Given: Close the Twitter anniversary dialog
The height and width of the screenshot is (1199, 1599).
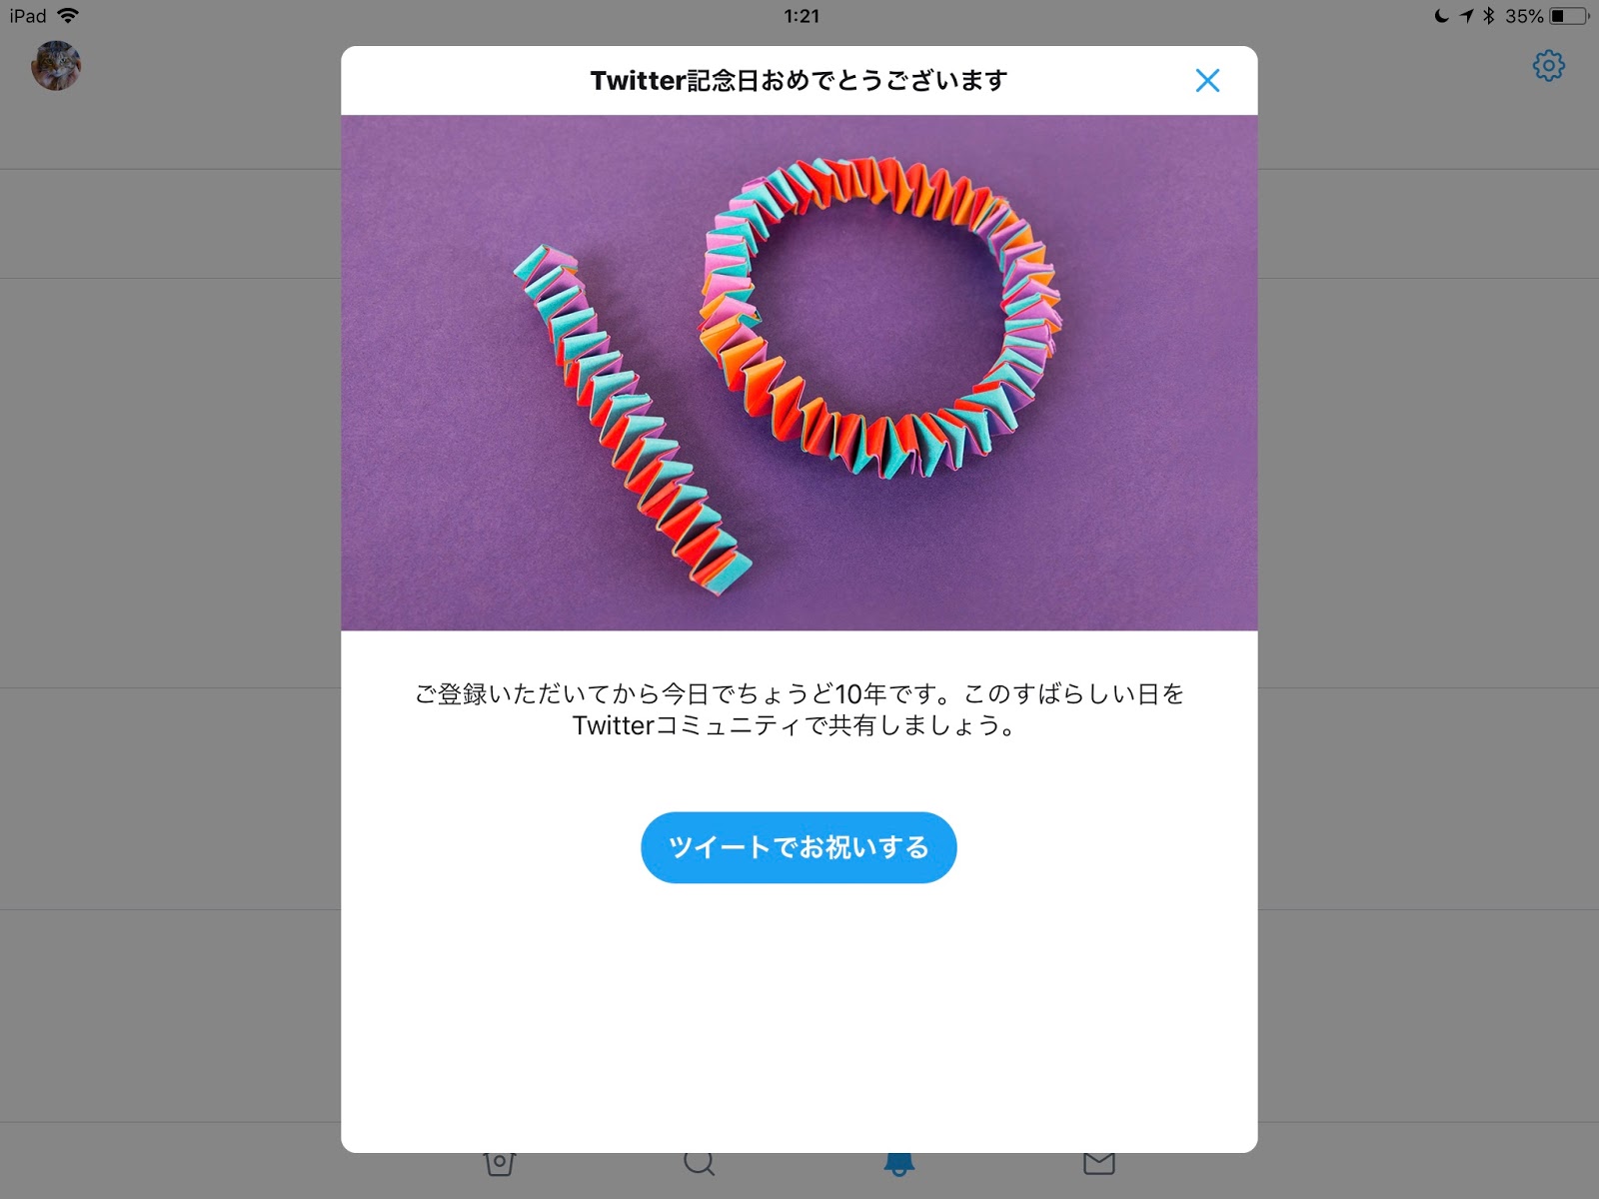Looking at the screenshot, I should (1207, 81).
